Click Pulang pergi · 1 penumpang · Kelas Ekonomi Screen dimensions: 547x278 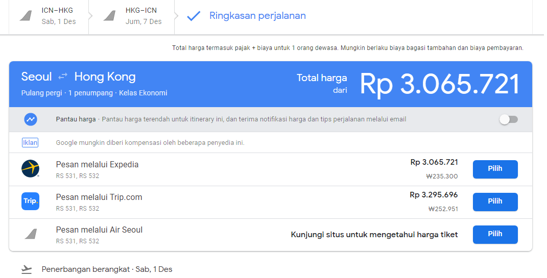[x=94, y=93]
